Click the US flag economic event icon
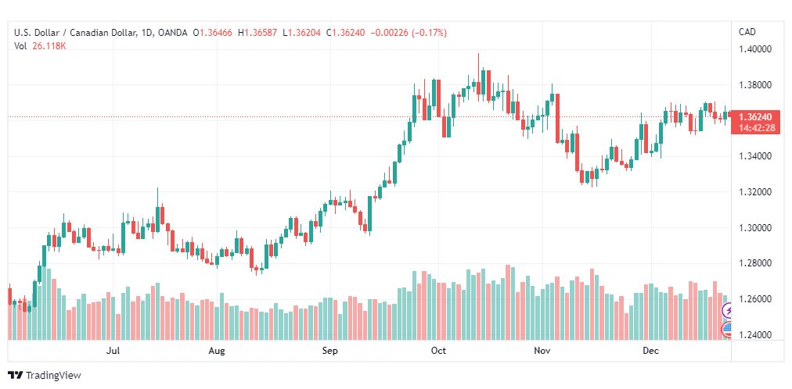 click(728, 330)
